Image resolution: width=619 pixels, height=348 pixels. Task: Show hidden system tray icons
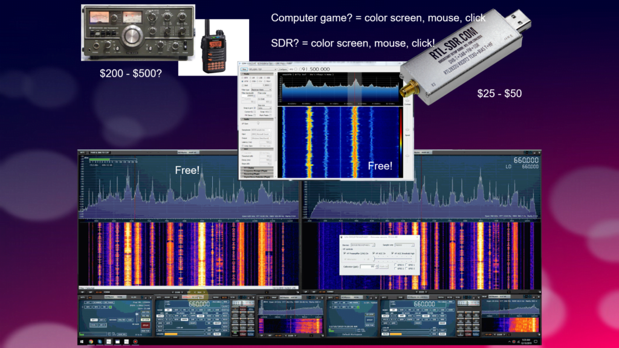(509, 342)
